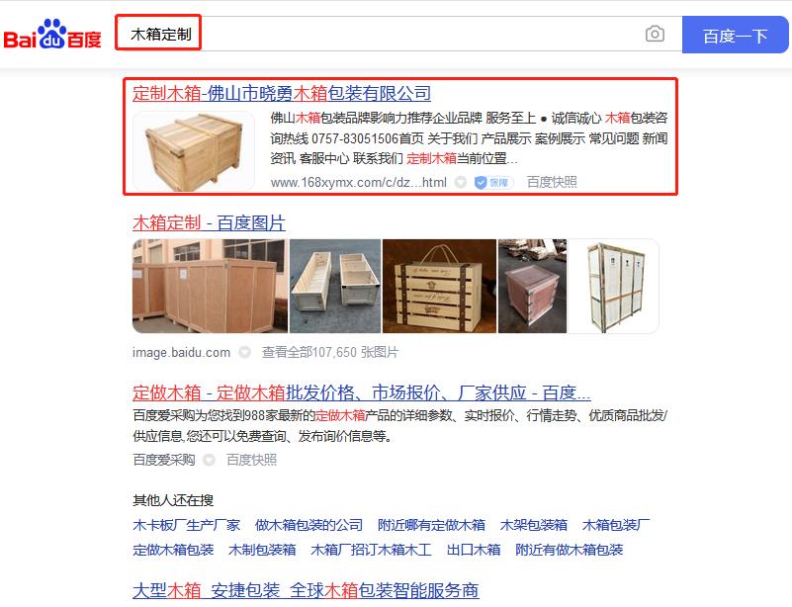Click the 保障 verified shield badge

[x=493, y=182]
